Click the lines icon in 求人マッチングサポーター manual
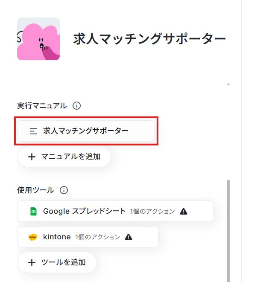 pos(33,131)
